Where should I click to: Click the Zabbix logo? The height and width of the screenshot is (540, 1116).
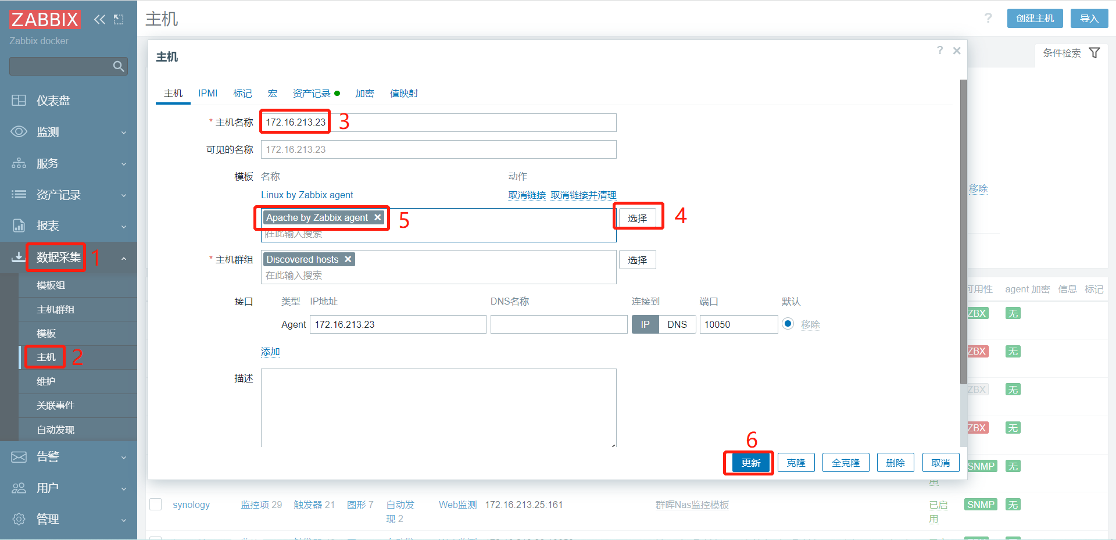pos(45,19)
